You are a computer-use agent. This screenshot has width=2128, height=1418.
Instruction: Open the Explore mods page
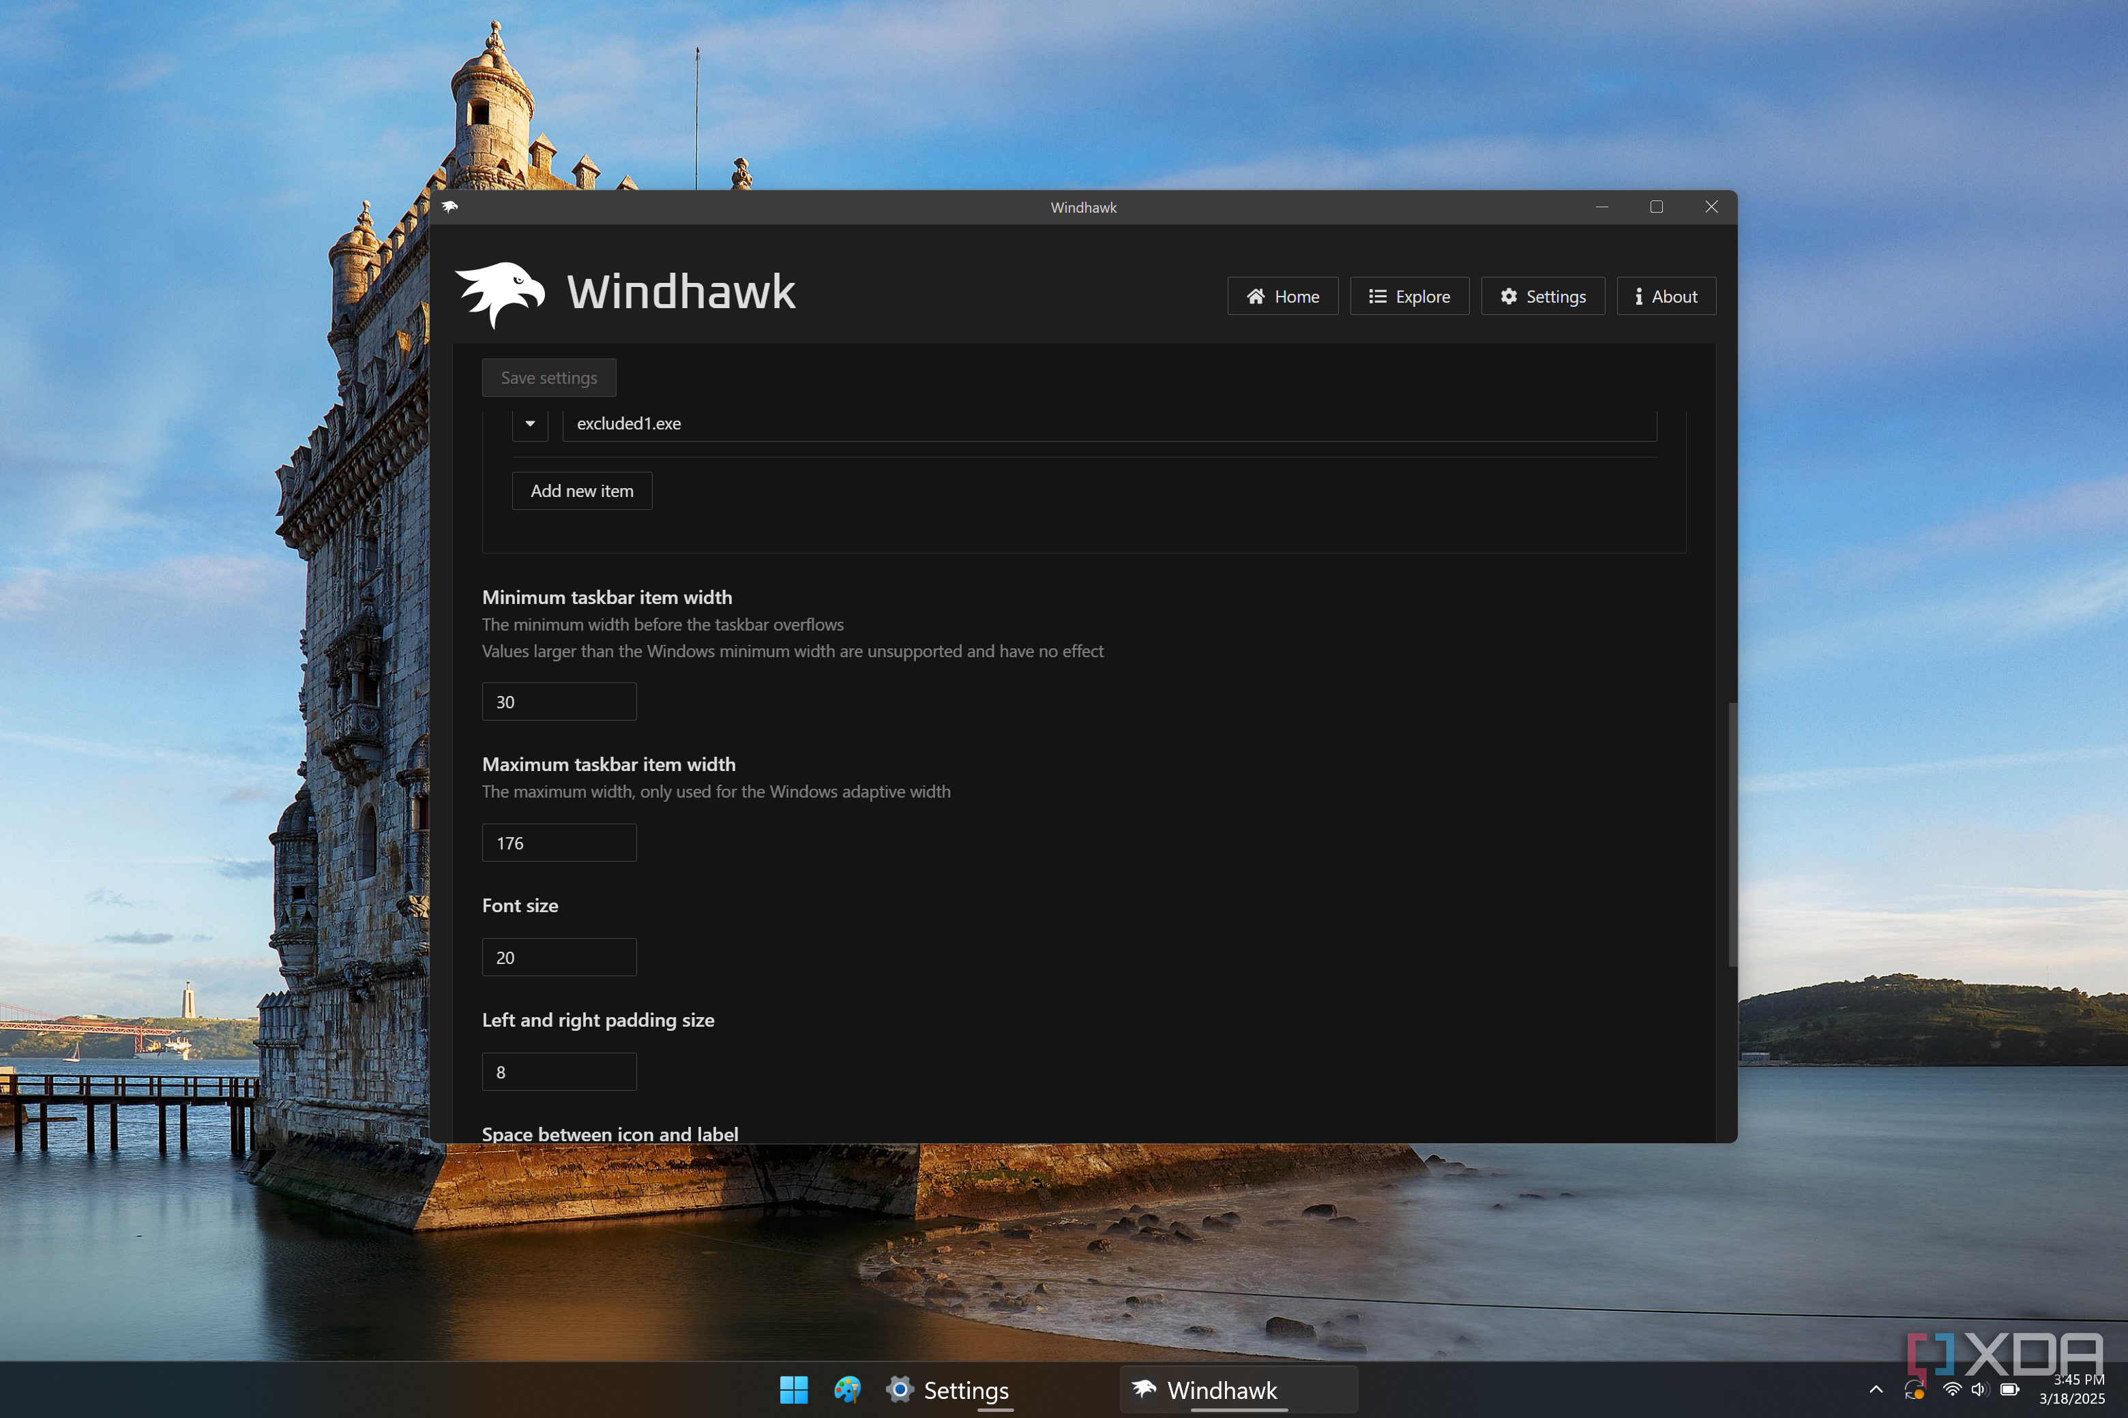pos(1408,296)
